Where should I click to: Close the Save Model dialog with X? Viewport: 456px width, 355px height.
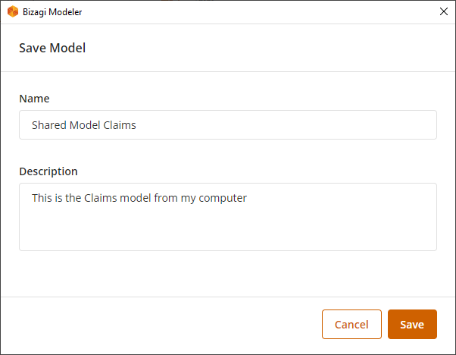(443, 11)
